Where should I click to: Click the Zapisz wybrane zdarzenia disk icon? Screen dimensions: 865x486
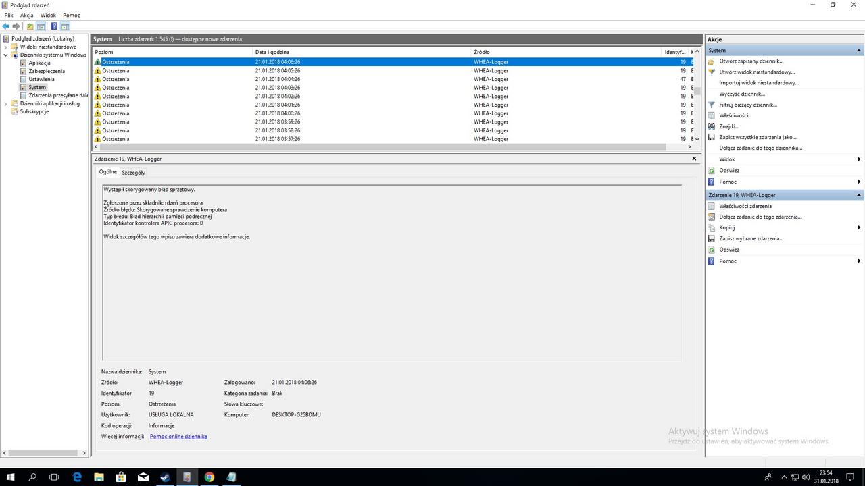pos(711,238)
